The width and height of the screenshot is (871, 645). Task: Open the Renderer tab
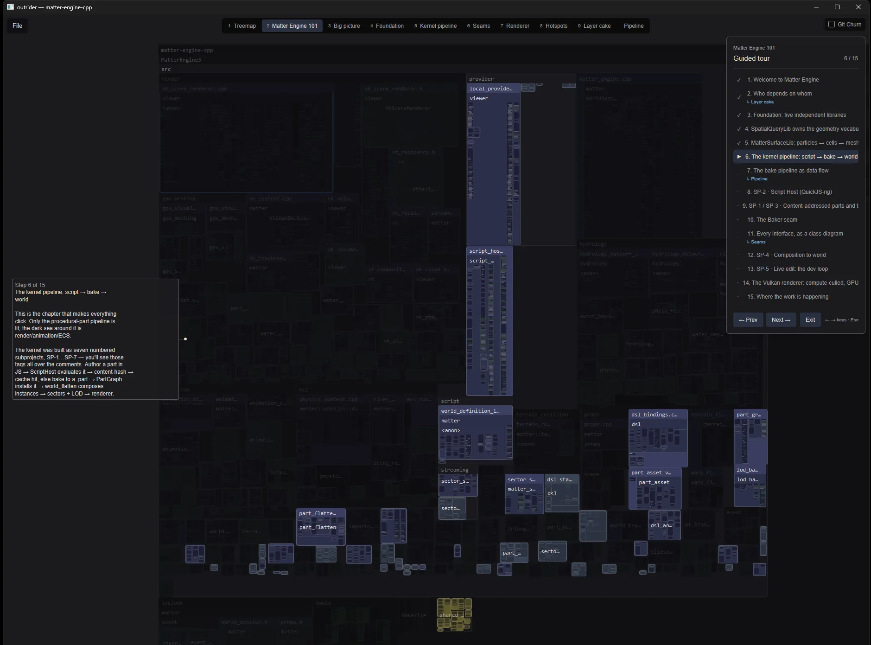click(x=515, y=26)
